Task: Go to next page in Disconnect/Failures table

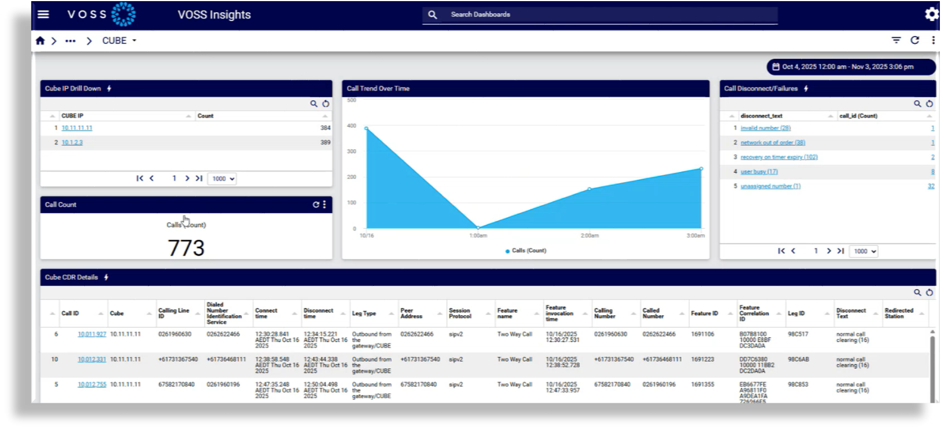Action: pos(829,251)
